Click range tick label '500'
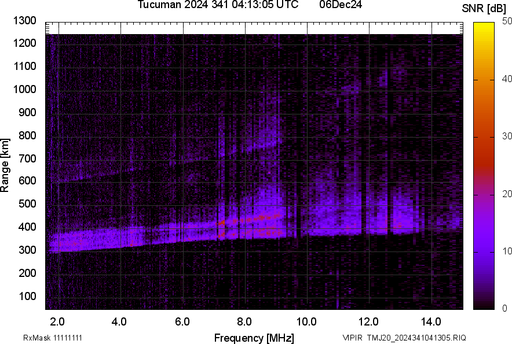The image size is (512, 344). coord(27,204)
